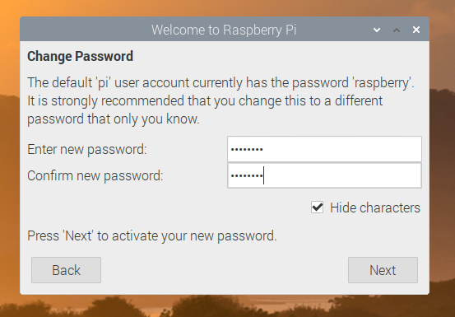Click the 'Confirm new password:' label

[95, 176]
